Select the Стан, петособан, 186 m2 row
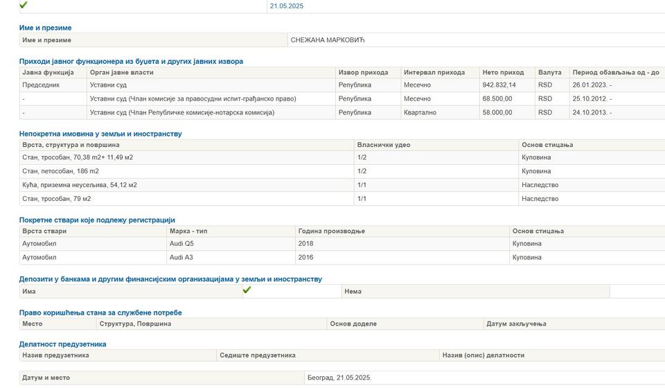665x388 pixels. pyautogui.click(x=60, y=171)
